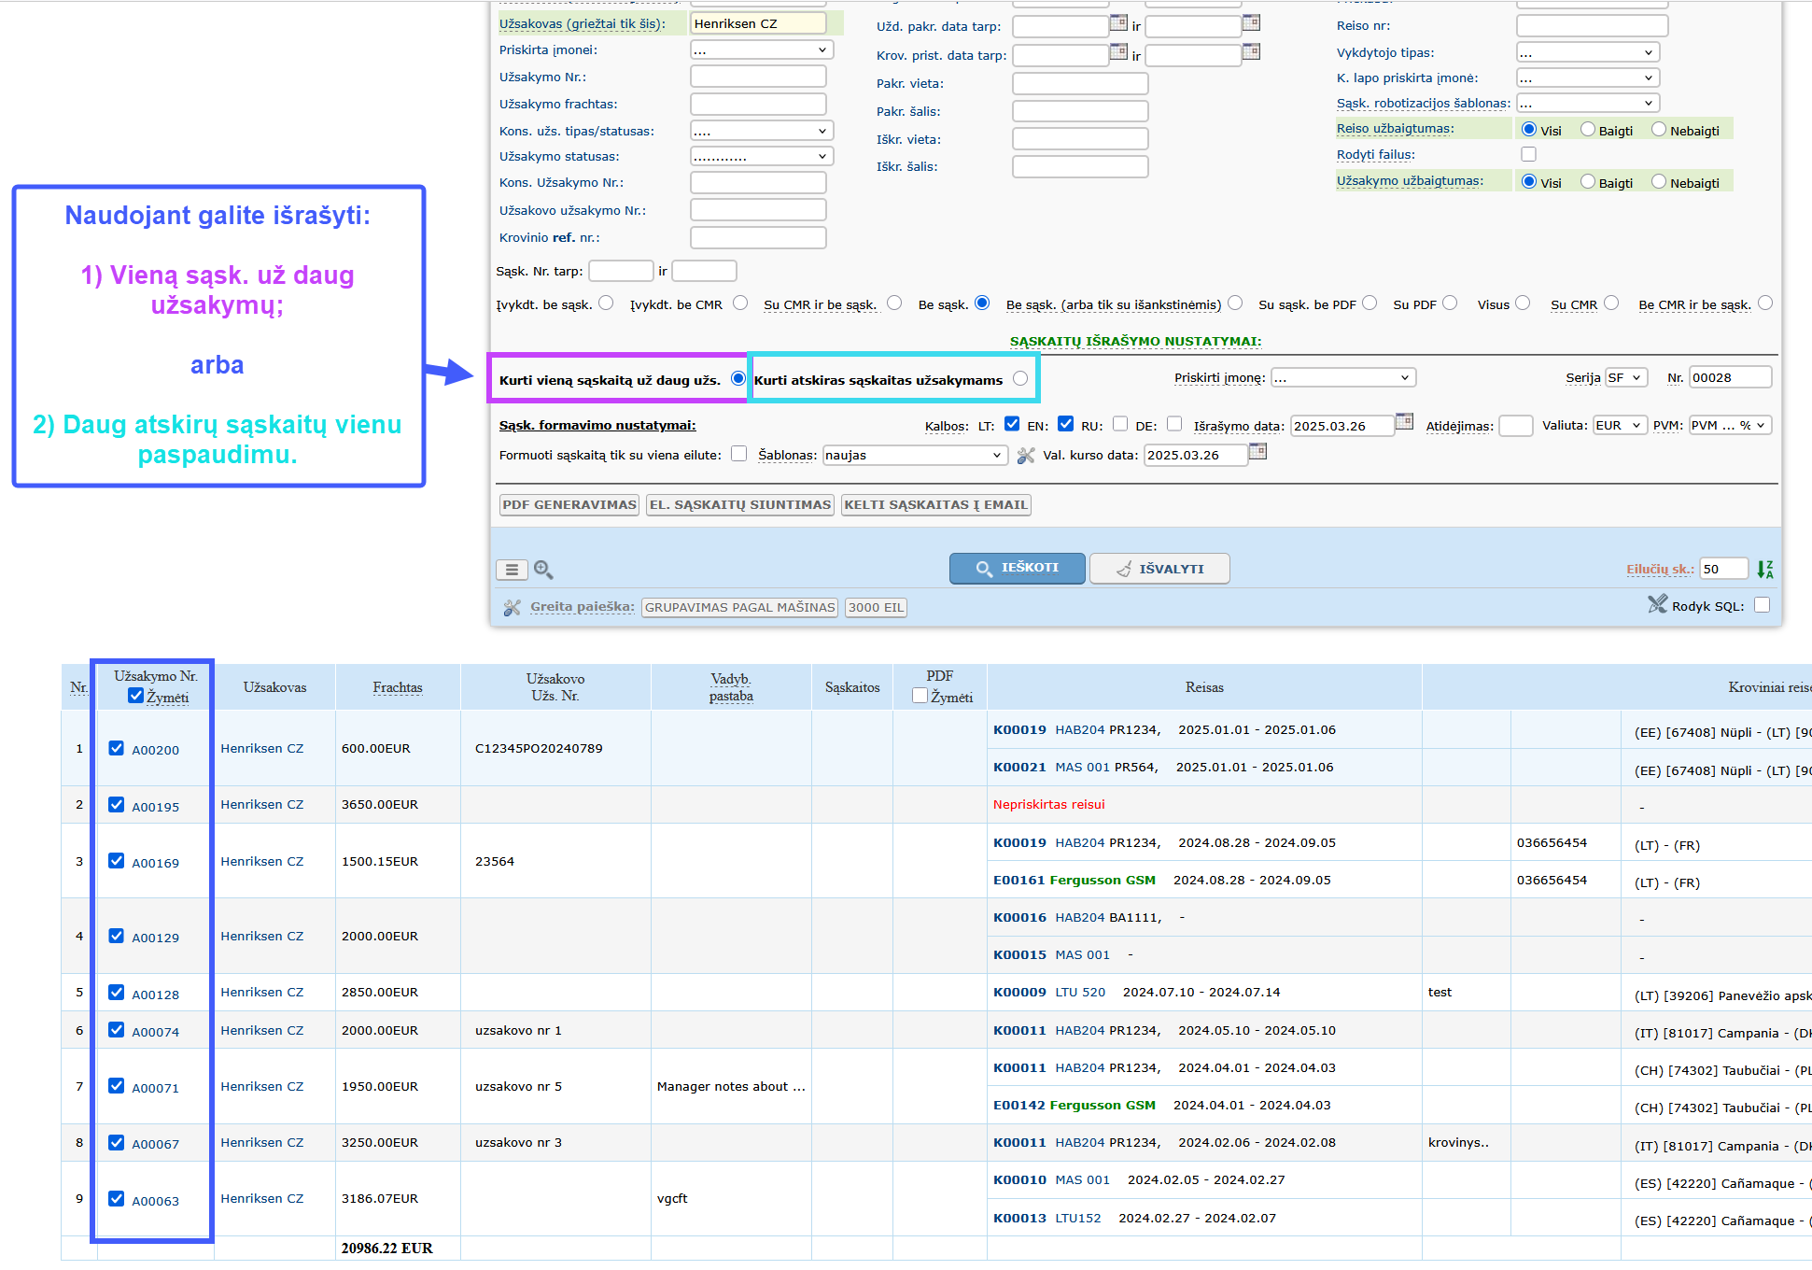Sort table by Frachtas column header
Viewport: 1812px width, 1270px height.
point(398,687)
